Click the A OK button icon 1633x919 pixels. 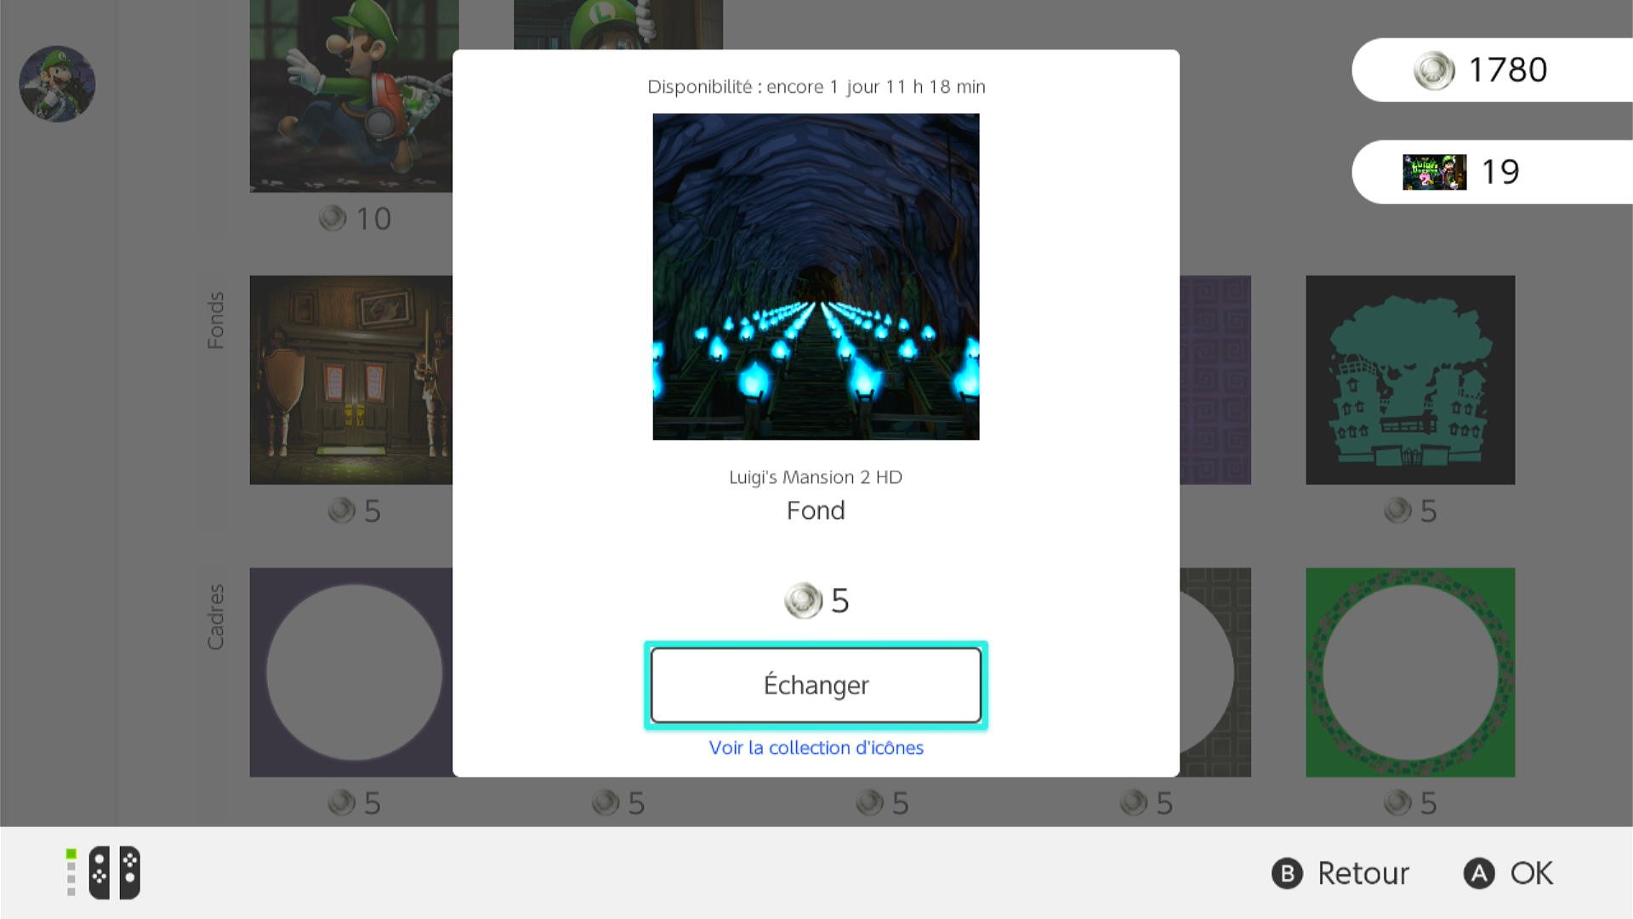coord(1479,874)
